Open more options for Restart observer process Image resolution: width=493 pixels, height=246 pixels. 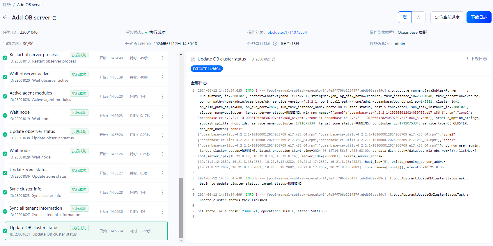pos(163,58)
